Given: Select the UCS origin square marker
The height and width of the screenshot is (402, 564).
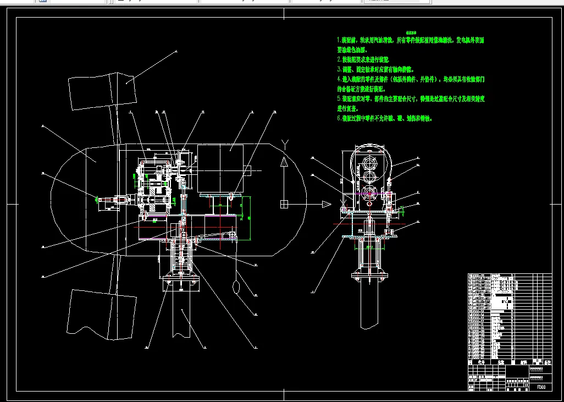Looking at the screenshot, I should coord(284,204).
